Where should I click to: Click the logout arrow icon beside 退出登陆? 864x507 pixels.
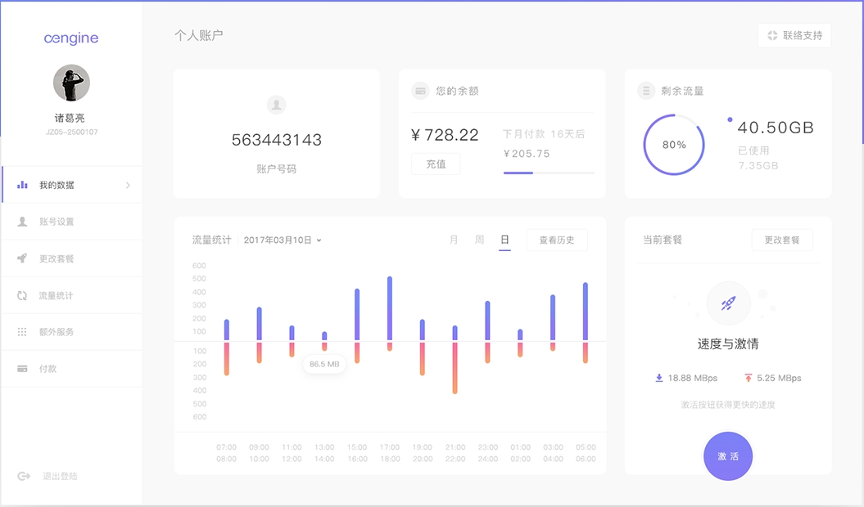[24, 476]
